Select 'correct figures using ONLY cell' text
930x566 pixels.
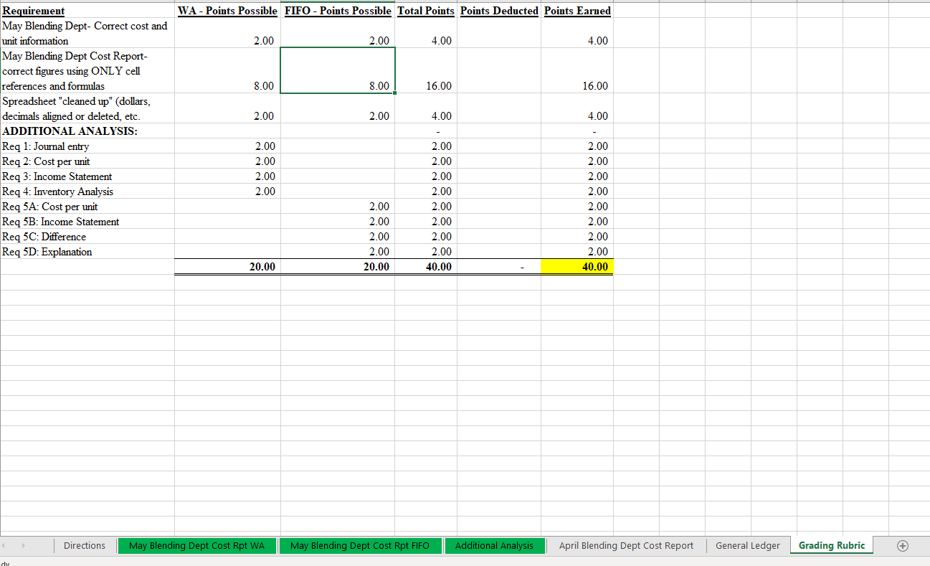coord(72,71)
